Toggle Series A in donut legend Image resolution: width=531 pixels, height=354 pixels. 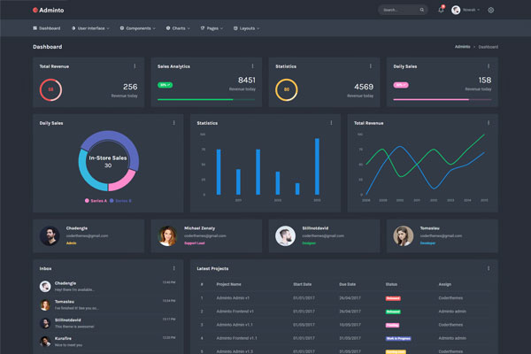coord(95,201)
